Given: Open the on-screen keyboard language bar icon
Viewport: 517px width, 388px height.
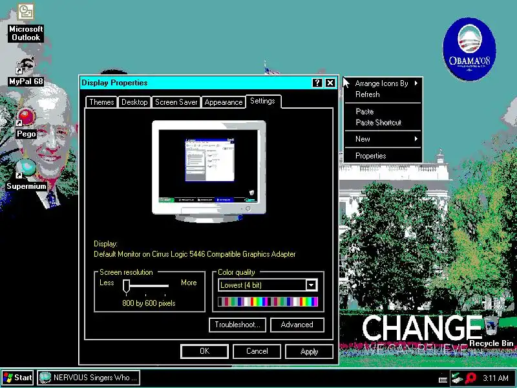Looking at the screenshot, I should 443,379.
